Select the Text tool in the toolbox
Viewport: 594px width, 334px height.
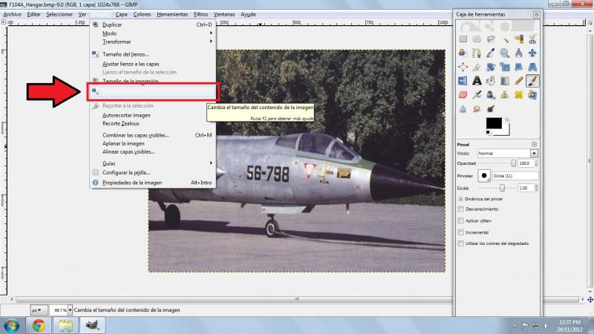(477, 81)
